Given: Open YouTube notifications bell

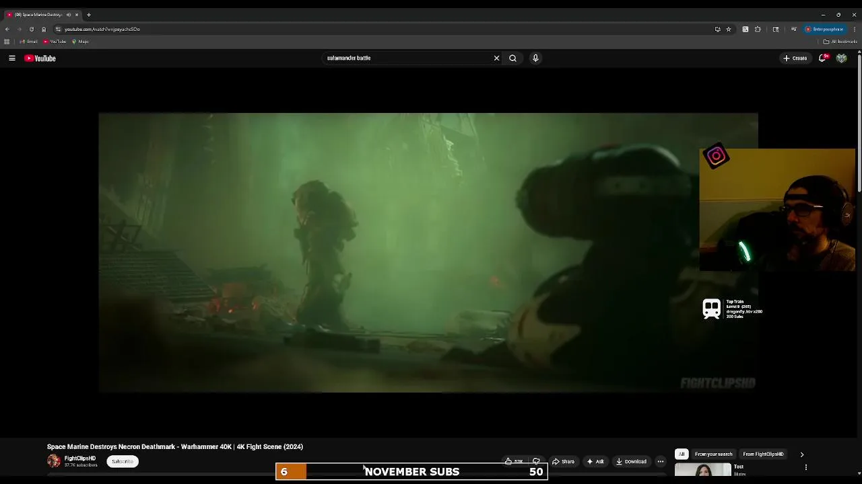Looking at the screenshot, I should (822, 58).
